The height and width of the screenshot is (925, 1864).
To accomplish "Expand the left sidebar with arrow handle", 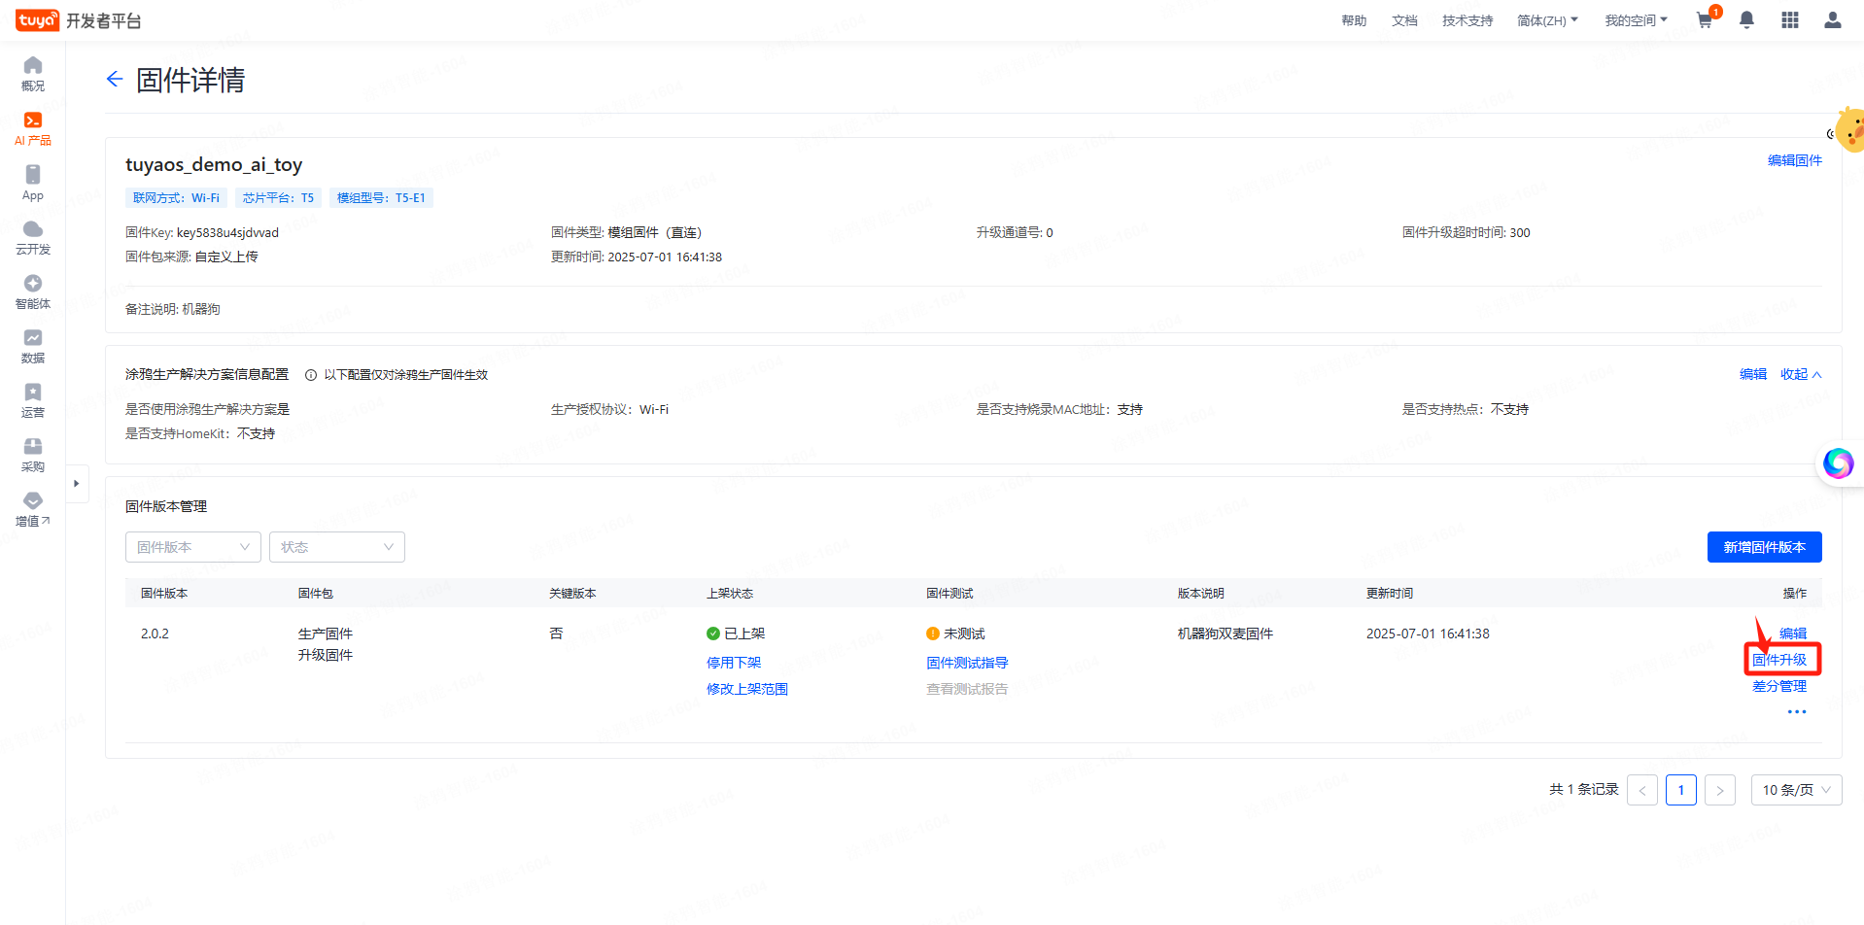I will pos(77,483).
